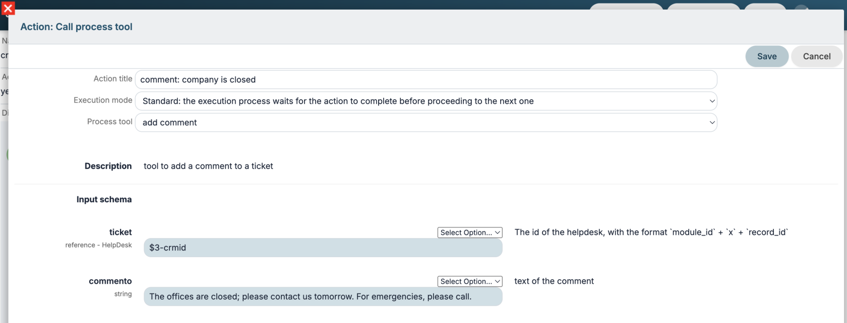The image size is (847, 323).
Task: Open Select Option dropdown for commento
Action: point(470,281)
